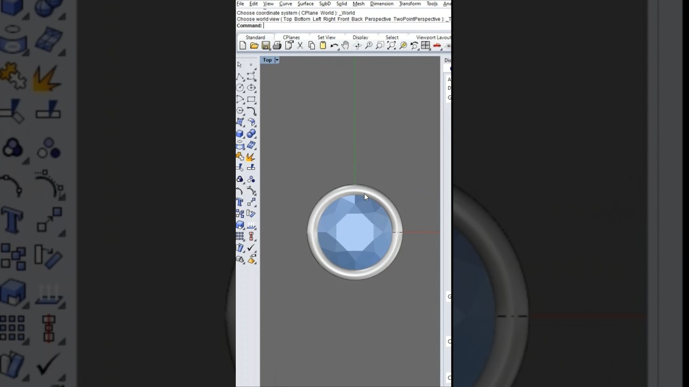Switch to the Select toolbar tab
The image size is (689, 387).
[392, 38]
